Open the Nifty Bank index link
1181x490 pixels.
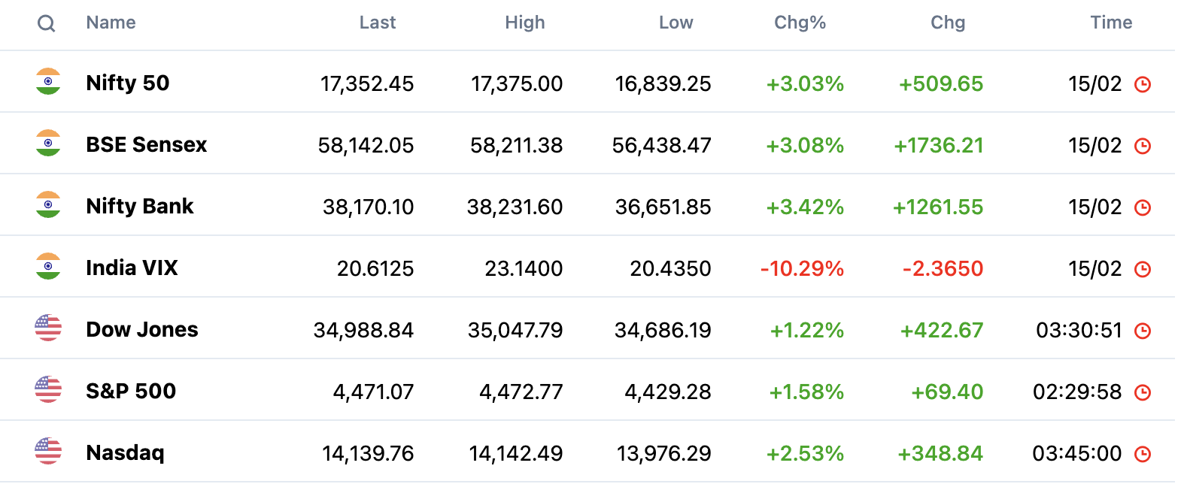pyautogui.click(x=140, y=206)
